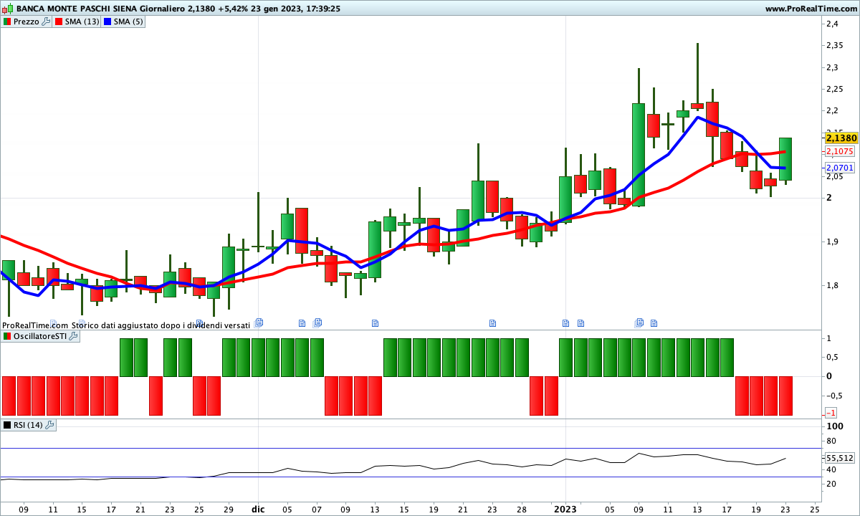Click the candlestick chart icon beside the title
860x516 pixels.
[7, 9]
